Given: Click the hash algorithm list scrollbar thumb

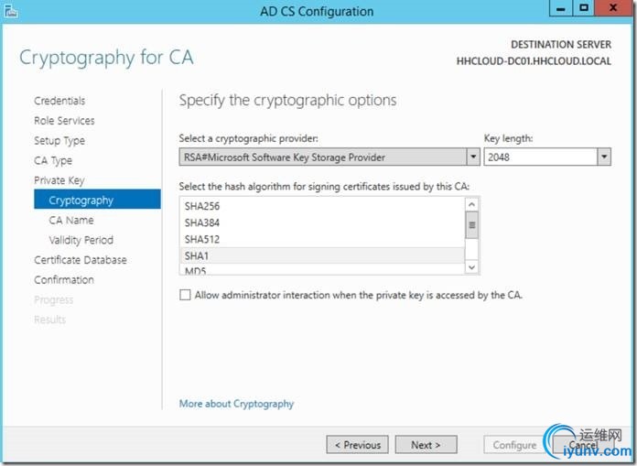Looking at the screenshot, I should pyautogui.click(x=472, y=225).
